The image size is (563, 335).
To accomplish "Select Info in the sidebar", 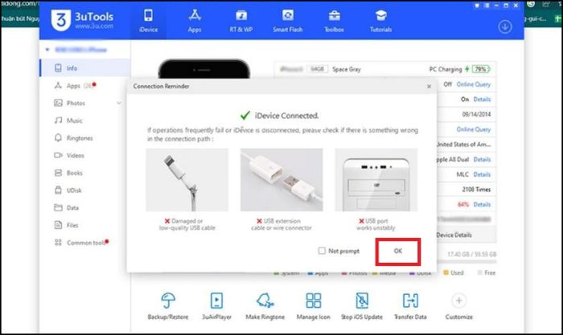I will 84,67.
